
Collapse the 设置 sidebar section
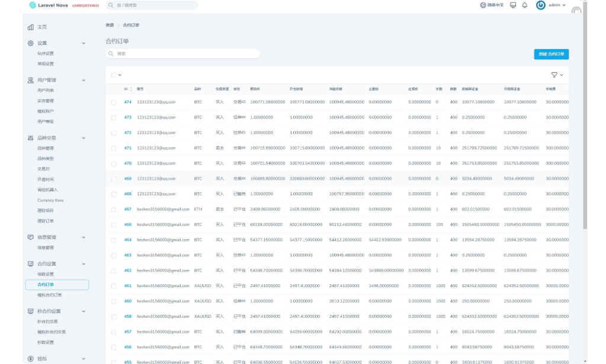coord(84,43)
